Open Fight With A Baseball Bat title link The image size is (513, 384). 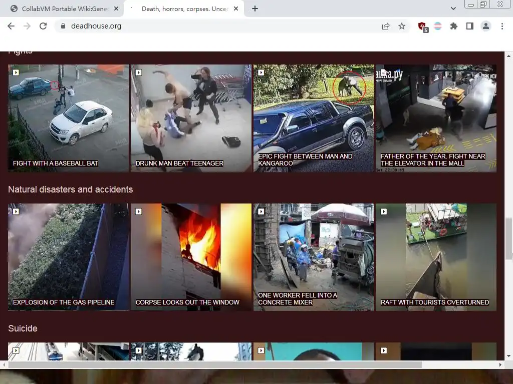(x=56, y=163)
